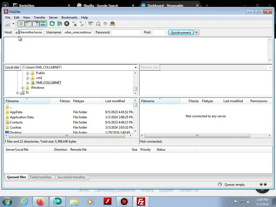Open Local site path dropdown
This screenshot has width=276, height=207.
[136, 67]
